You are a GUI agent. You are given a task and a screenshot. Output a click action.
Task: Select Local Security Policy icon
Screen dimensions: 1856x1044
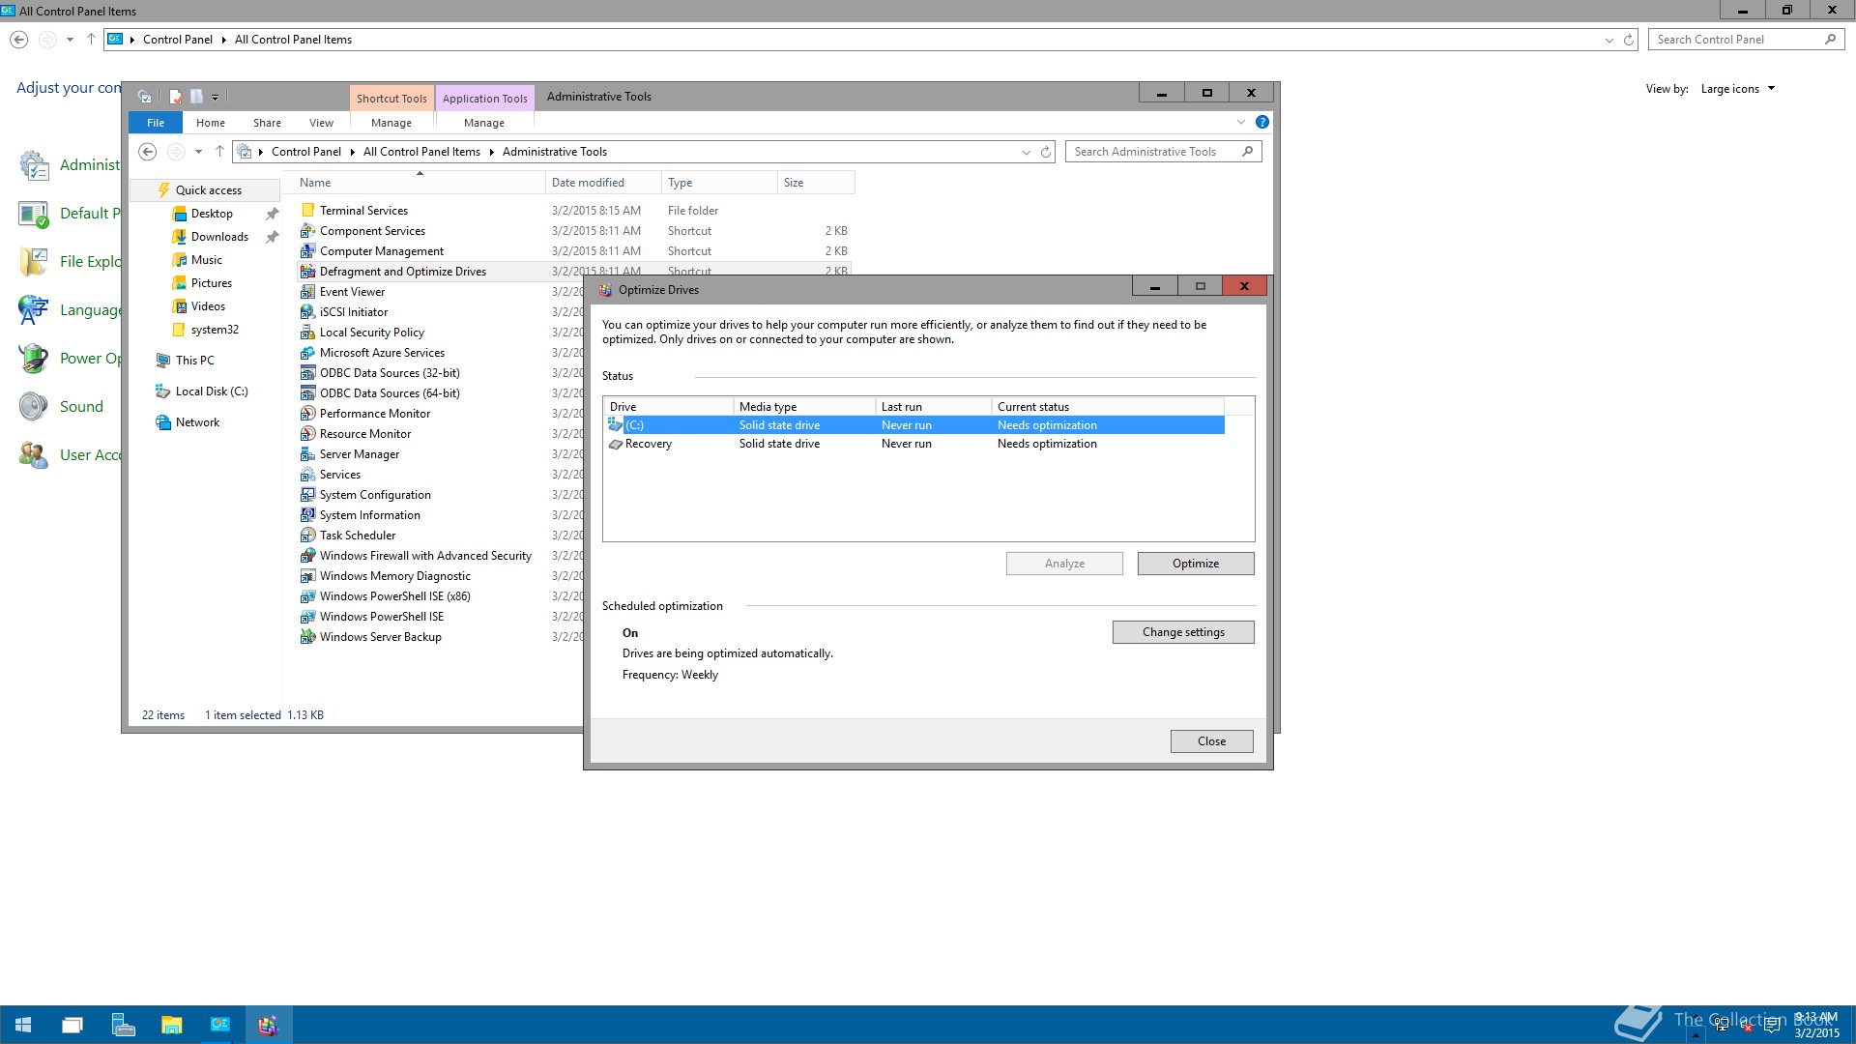(307, 332)
